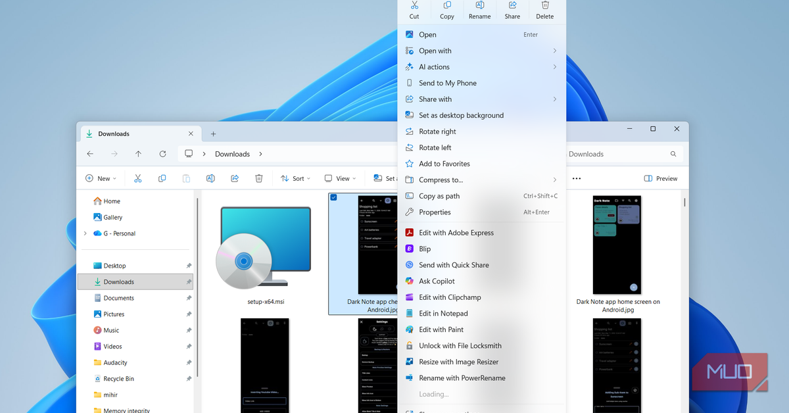This screenshot has width=789, height=413.
Task: Expand the Compress to submenu
Action: point(481,180)
